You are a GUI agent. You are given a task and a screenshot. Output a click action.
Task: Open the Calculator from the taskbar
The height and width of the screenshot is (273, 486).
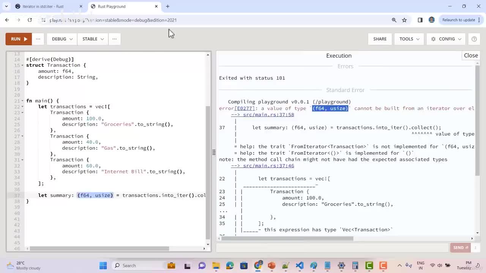coord(355,265)
